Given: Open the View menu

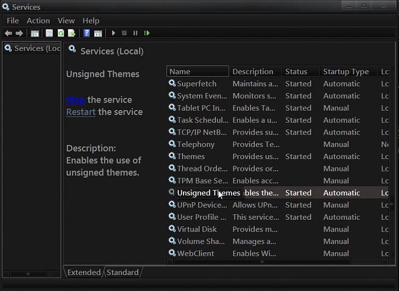Looking at the screenshot, I should pos(66,21).
